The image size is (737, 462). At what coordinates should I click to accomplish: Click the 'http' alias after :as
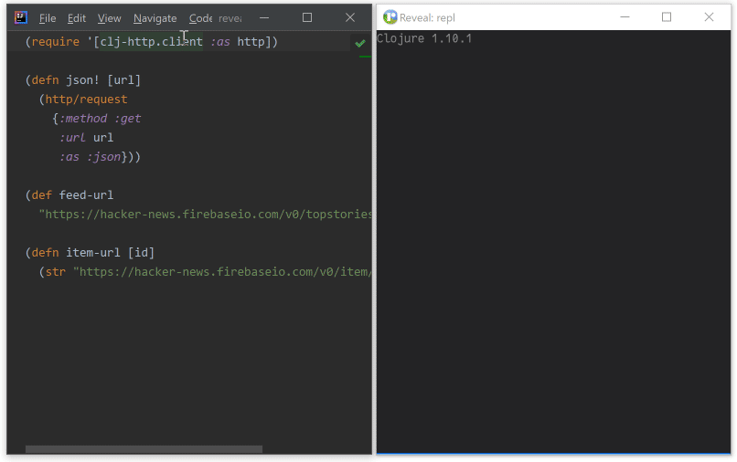(x=251, y=42)
